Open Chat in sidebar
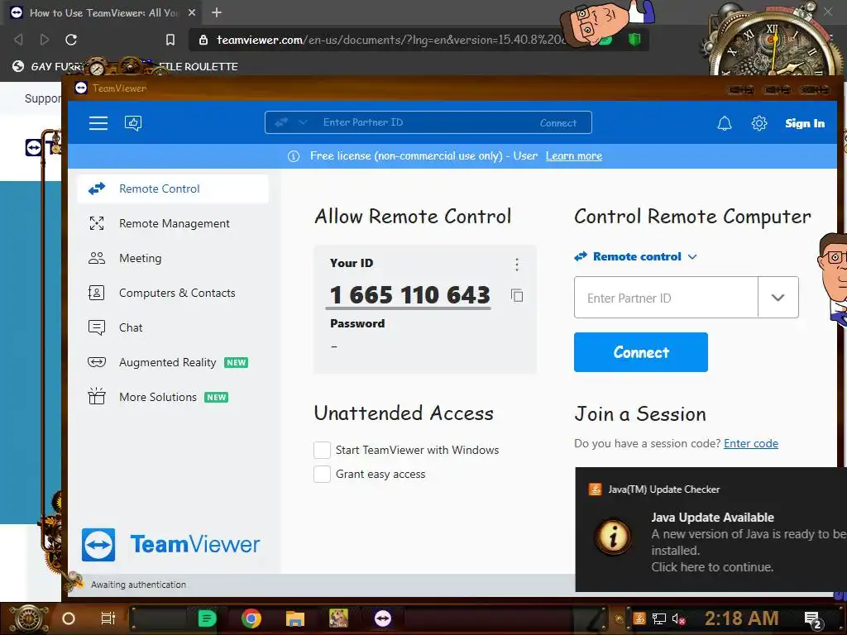847x635 pixels. (x=173, y=327)
